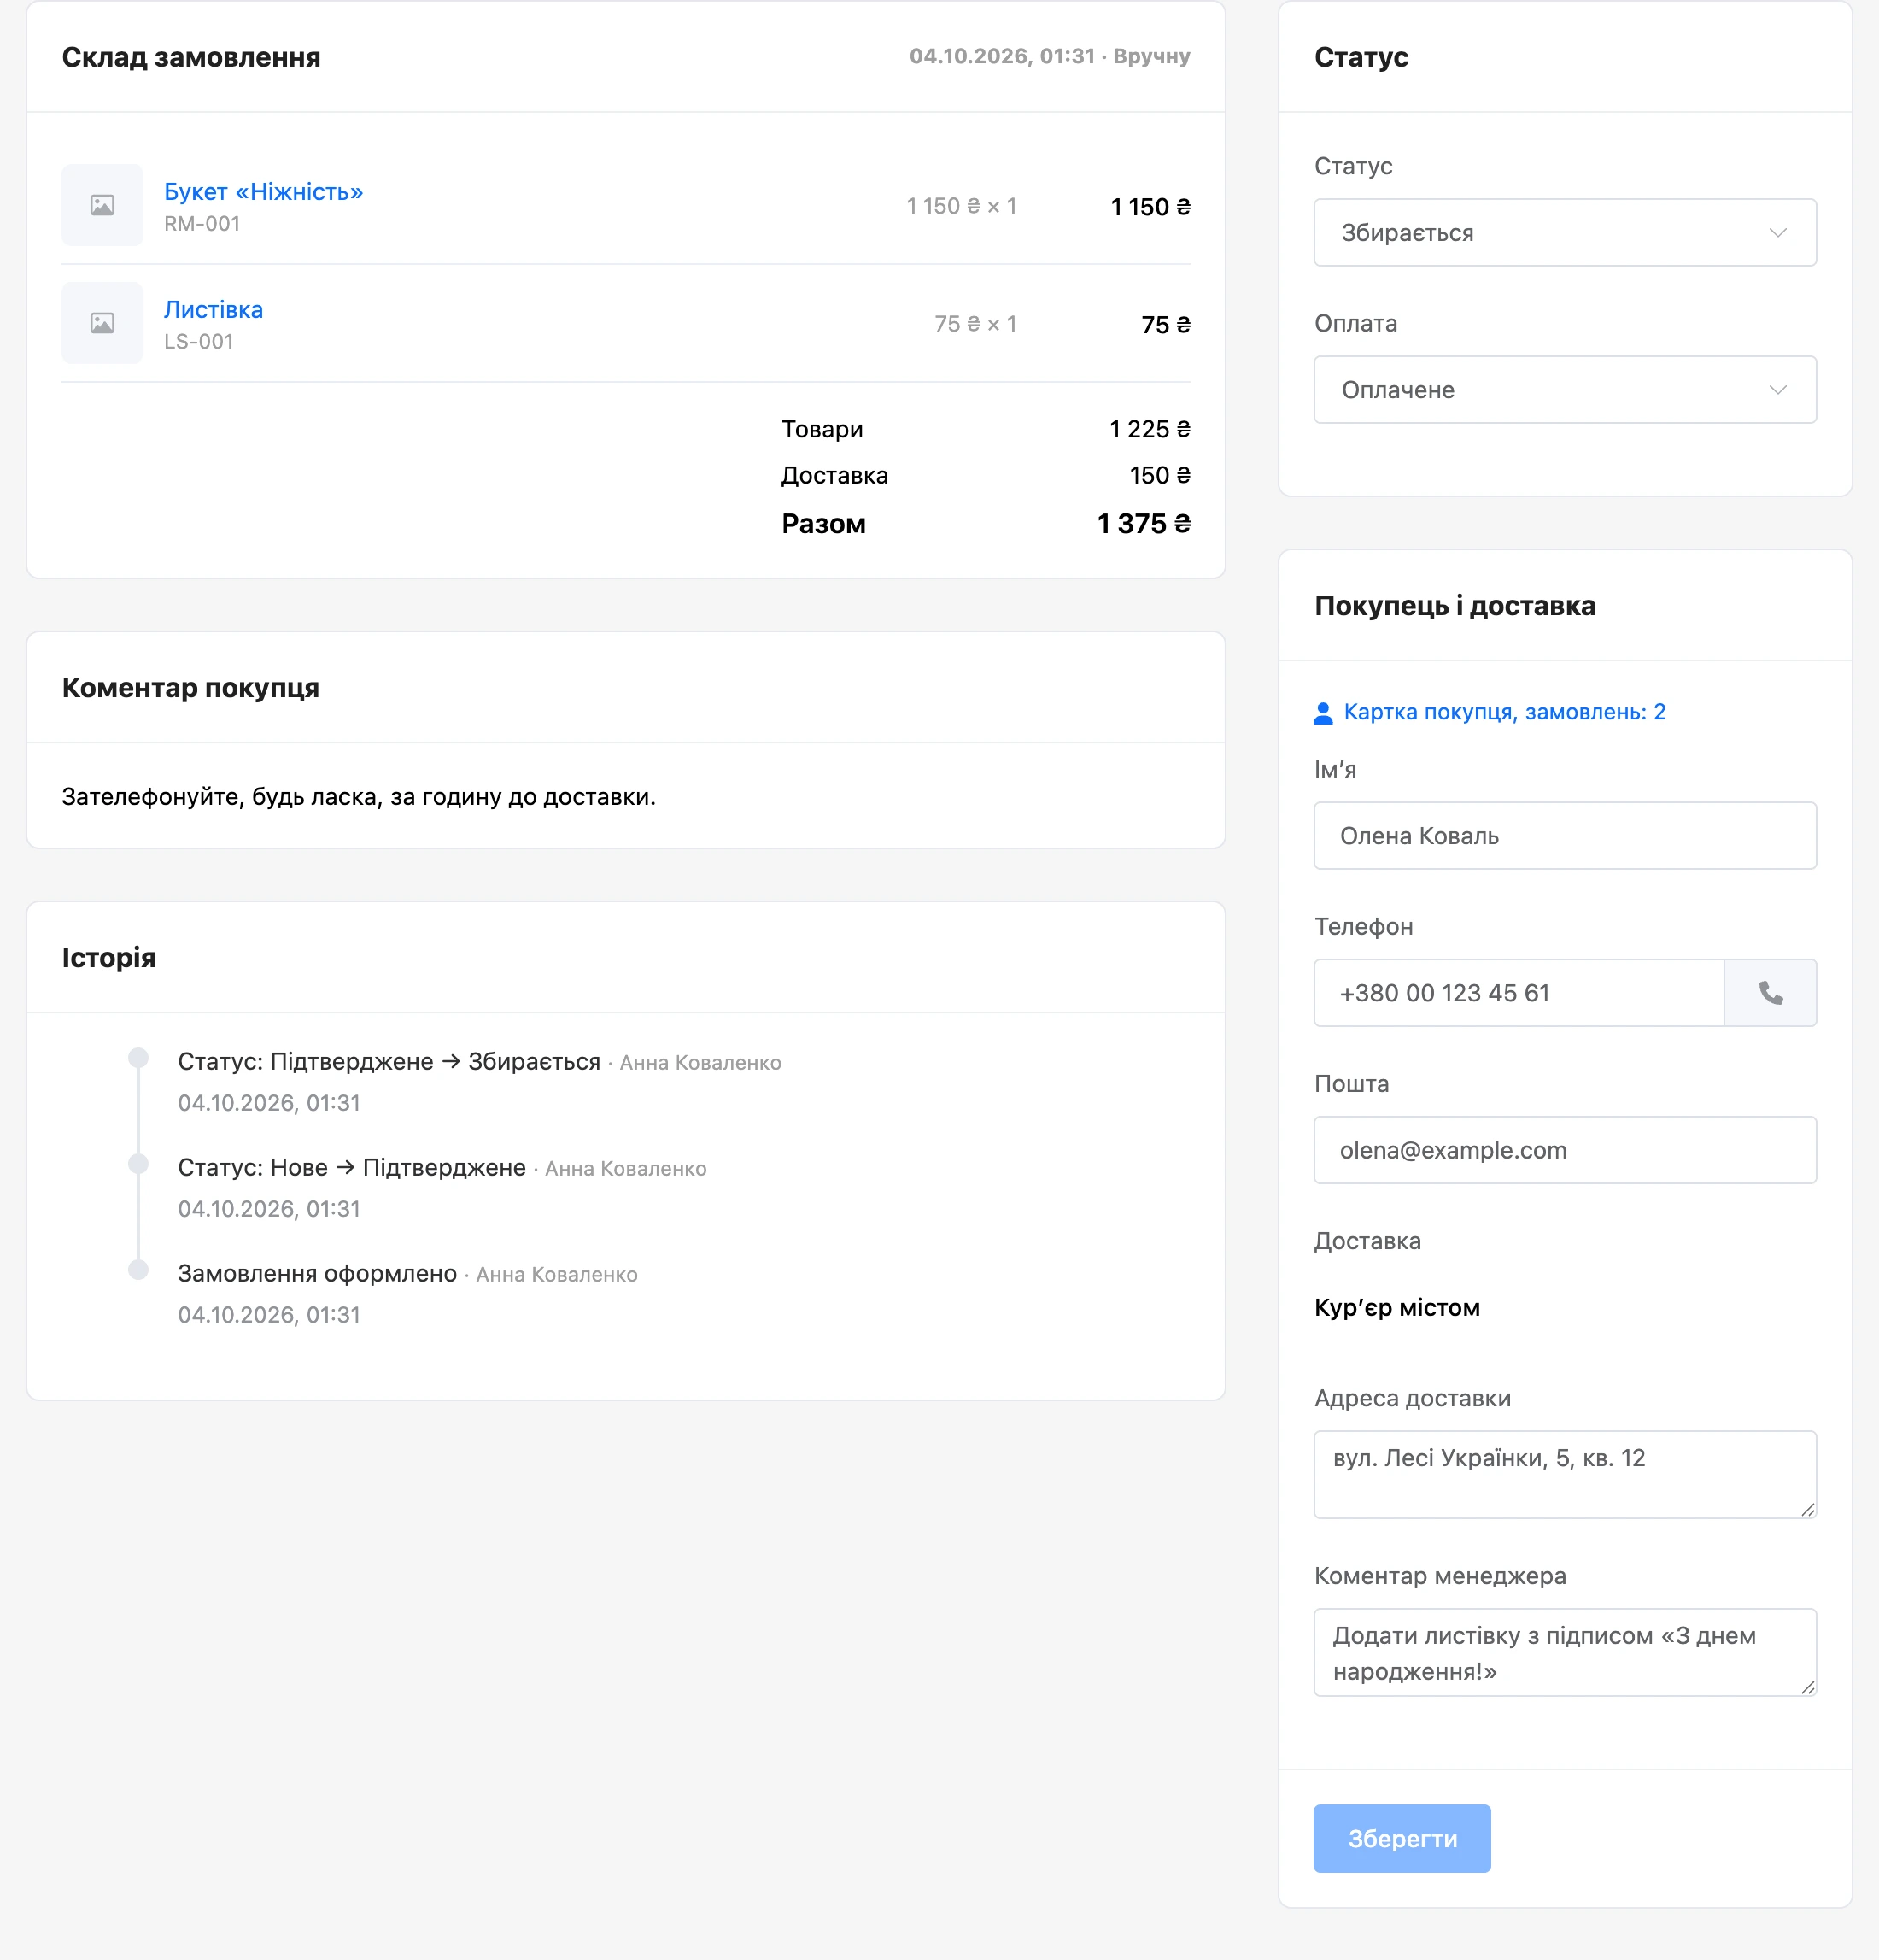Image resolution: width=1879 pixels, height=1960 pixels.
Task: Click the phone call icon button
Action: pos(1770,993)
